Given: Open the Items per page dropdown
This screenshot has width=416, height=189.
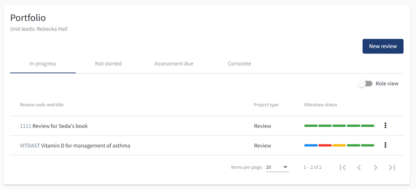Looking at the screenshot, I should [277, 167].
